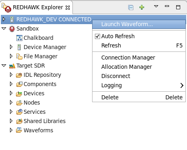
Task: Choose Delete from the context menu
Action: (139, 97)
